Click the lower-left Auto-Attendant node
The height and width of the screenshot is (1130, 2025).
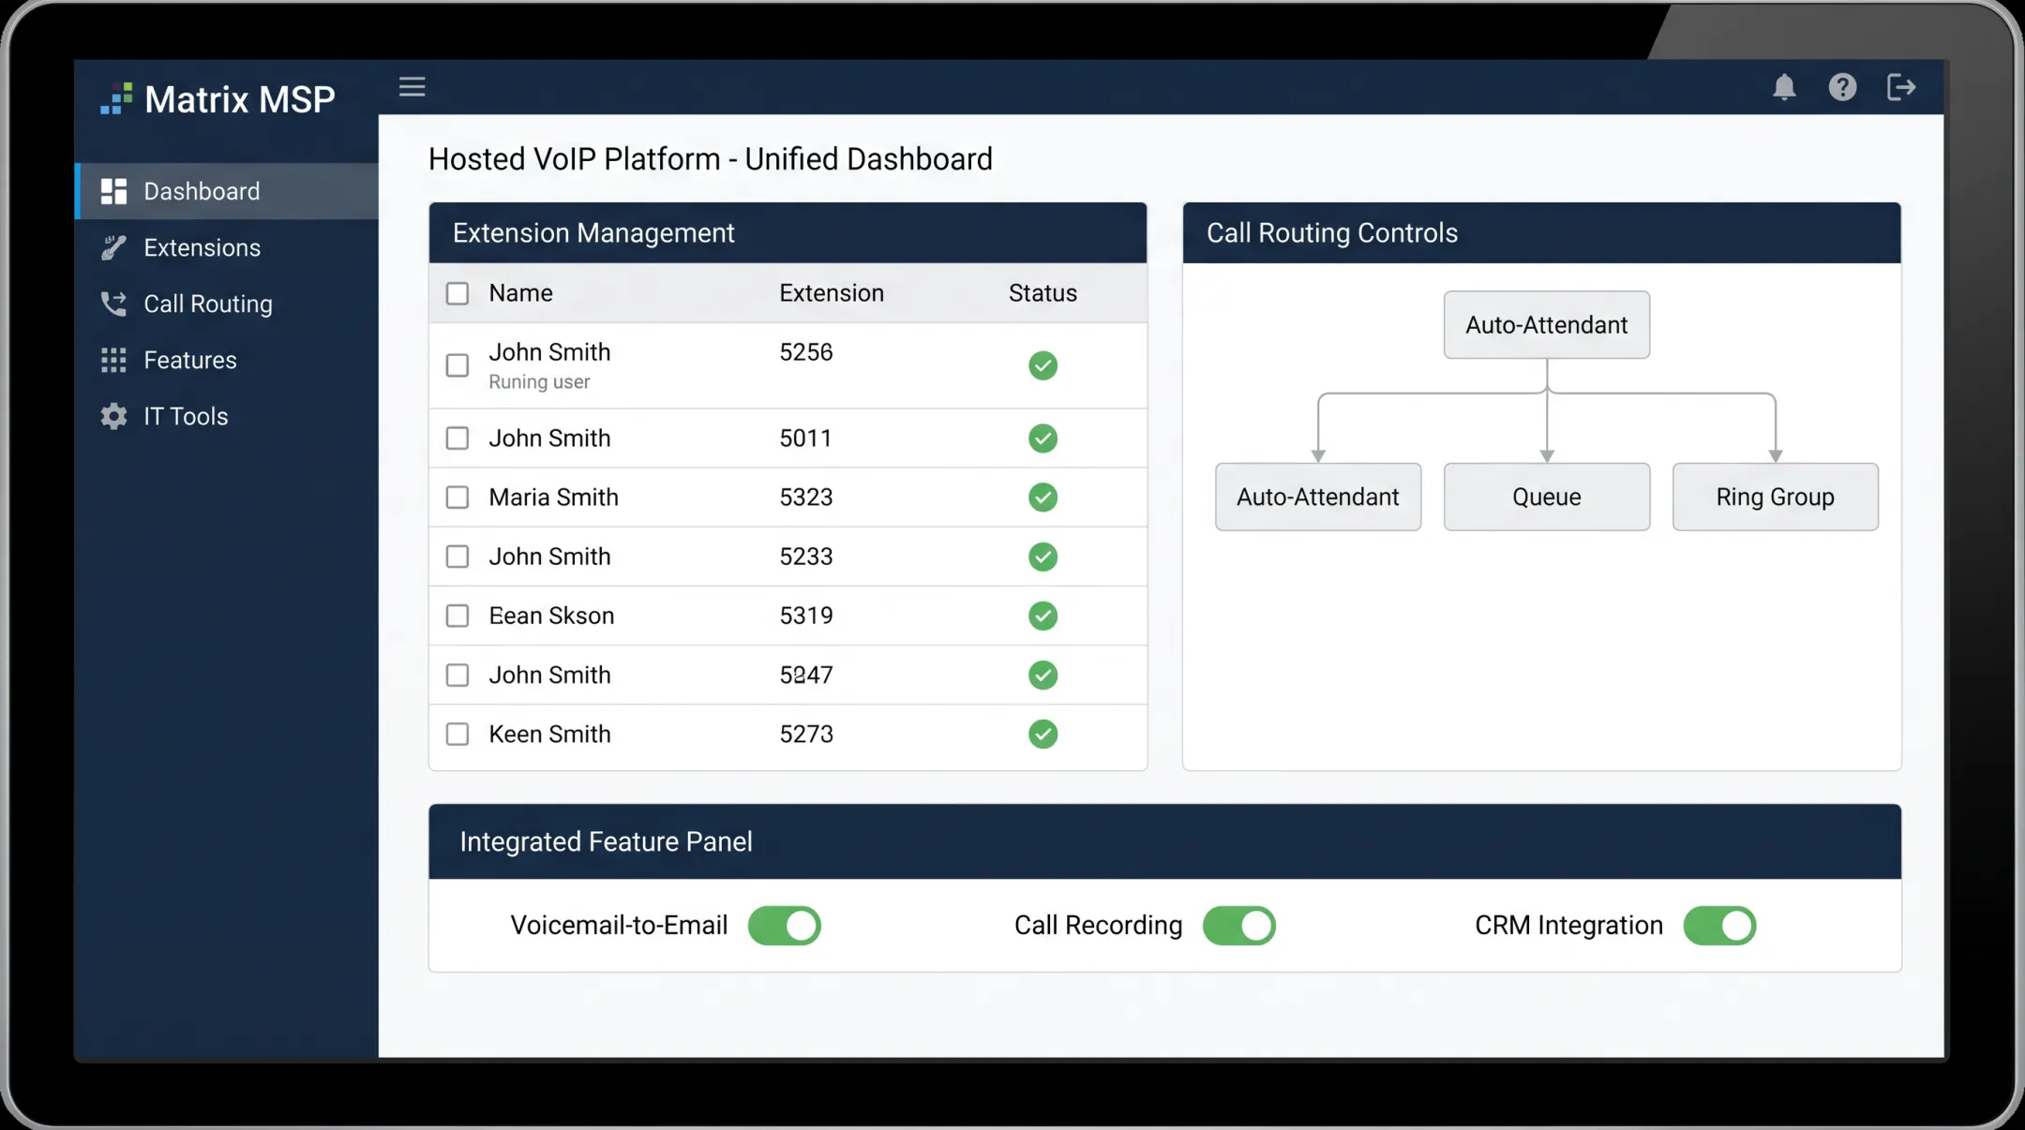(1318, 497)
